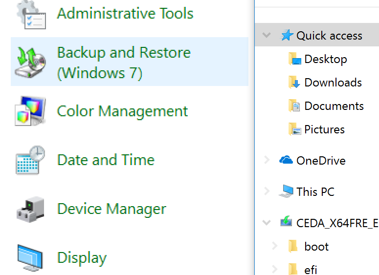Click the Display monitor icon

30,258
